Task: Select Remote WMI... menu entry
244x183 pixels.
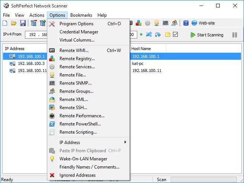Action: tap(88, 50)
